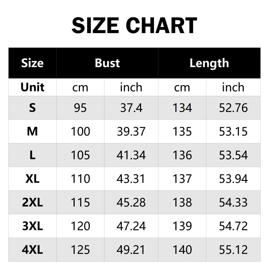Click the L size row label
Image resolution: width=270 pixels, height=270 pixels.
[x=32, y=155]
